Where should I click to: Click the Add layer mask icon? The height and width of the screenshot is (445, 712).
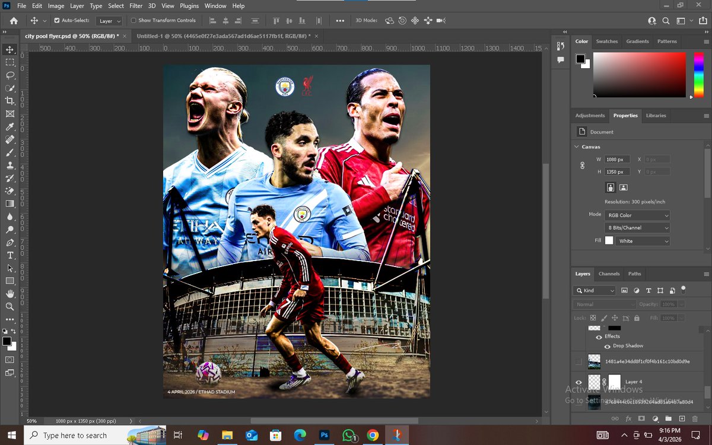click(641, 418)
